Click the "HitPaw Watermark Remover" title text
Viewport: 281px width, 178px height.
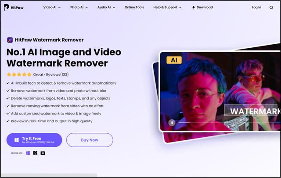[49, 40]
